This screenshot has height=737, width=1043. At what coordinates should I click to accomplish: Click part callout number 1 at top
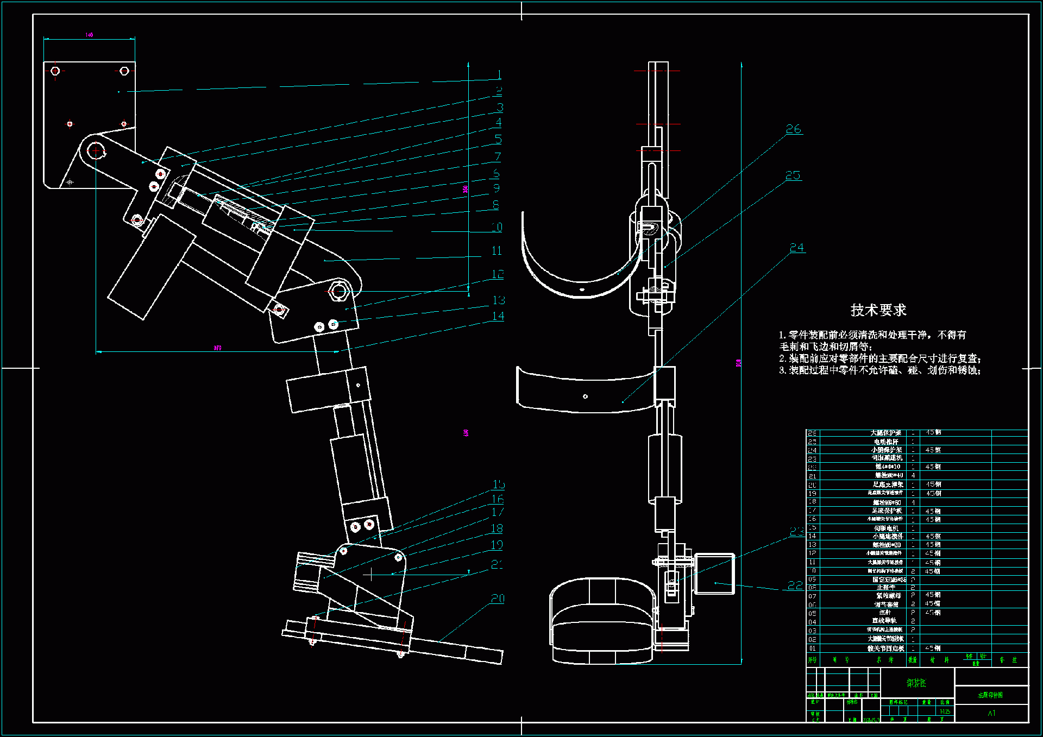[499, 75]
